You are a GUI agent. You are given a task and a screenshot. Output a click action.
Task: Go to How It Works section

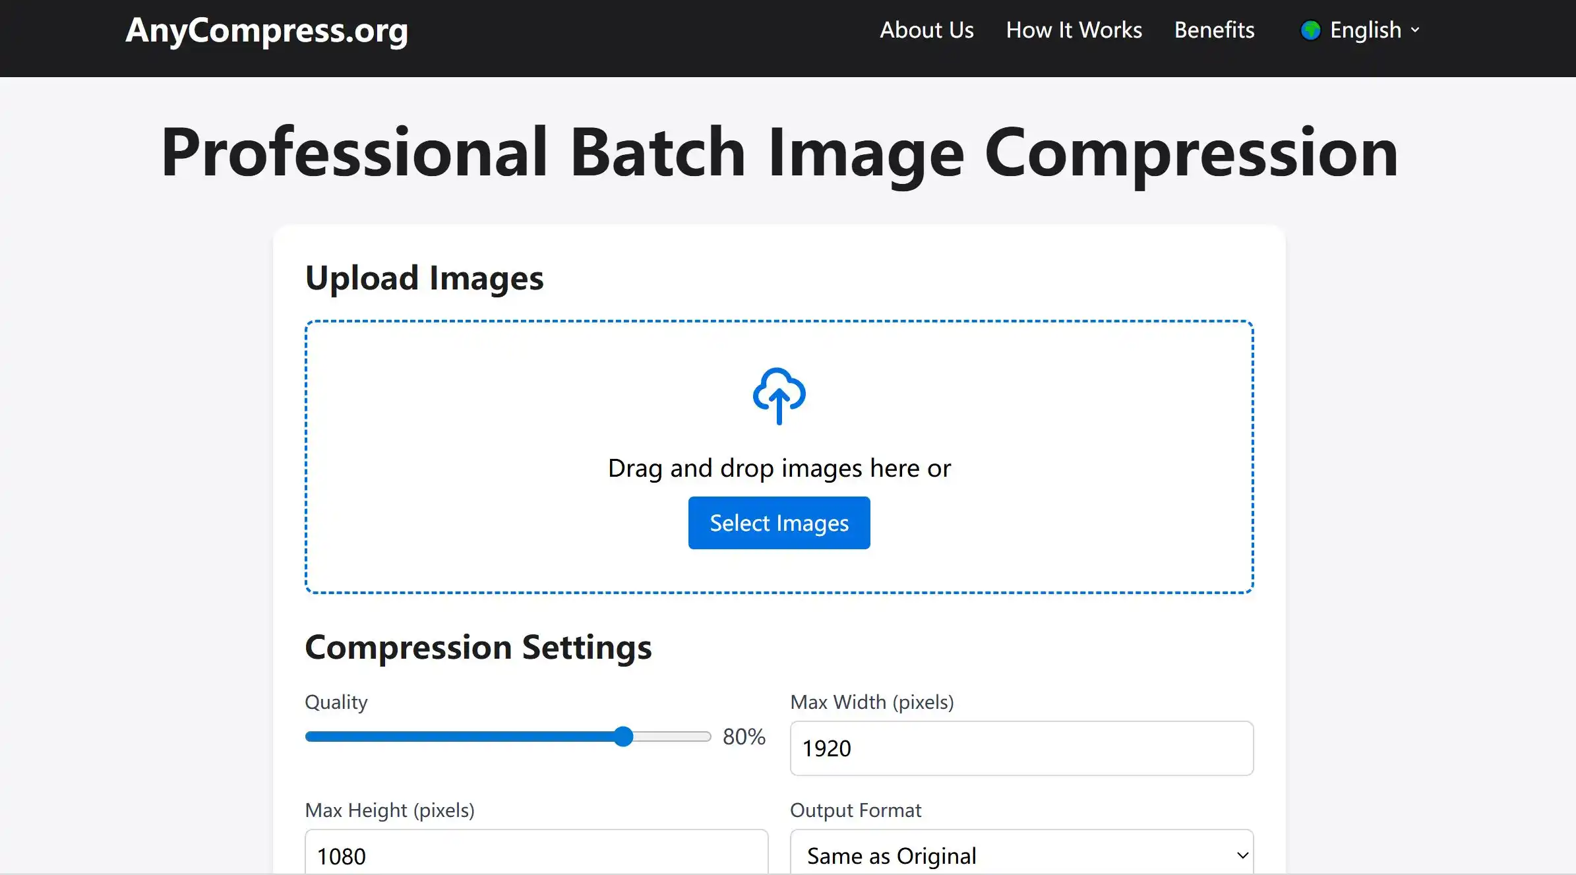click(x=1074, y=30)
